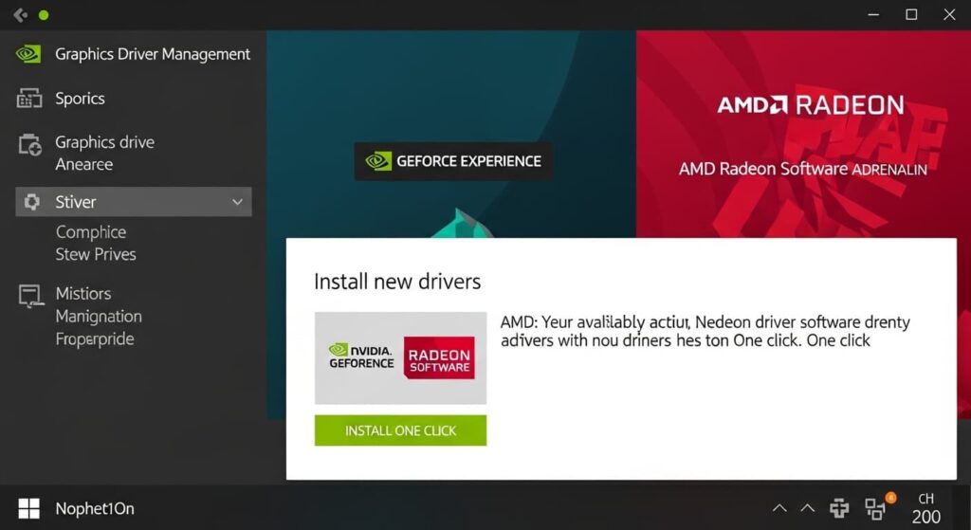Click the NVIDIA GeForce Radeon Software thumbnail

click(401, 357)
